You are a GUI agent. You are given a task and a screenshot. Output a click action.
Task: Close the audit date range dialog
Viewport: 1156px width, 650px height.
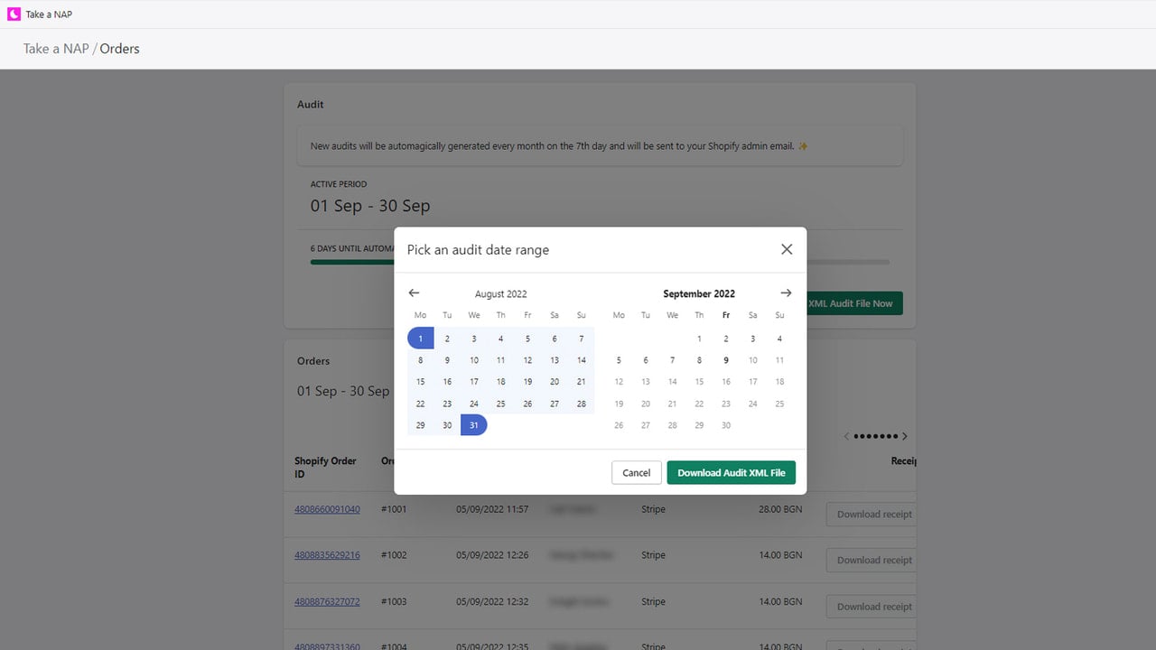[x=787, y=249]
